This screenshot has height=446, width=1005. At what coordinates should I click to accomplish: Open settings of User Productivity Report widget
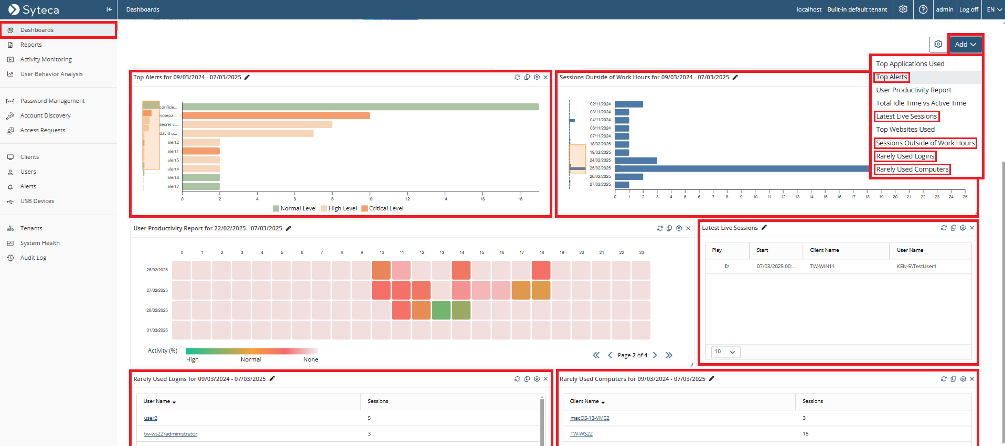point(679,228)
